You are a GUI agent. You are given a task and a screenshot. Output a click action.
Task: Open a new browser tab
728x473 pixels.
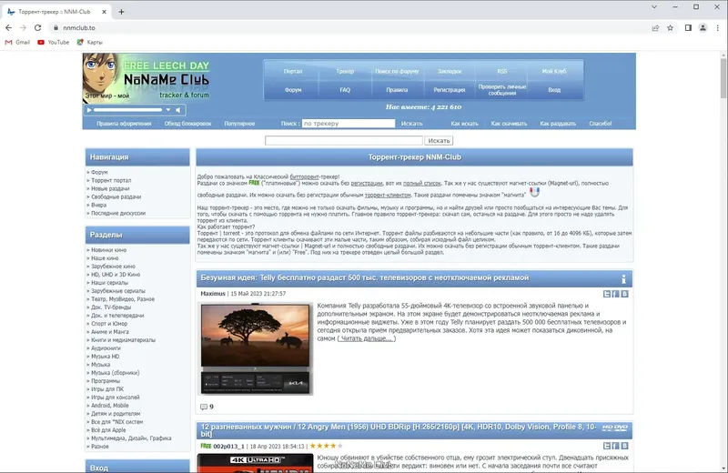coord(121,12)
